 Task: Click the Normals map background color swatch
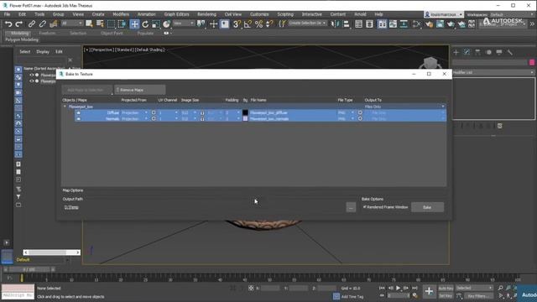coord(245,118)
